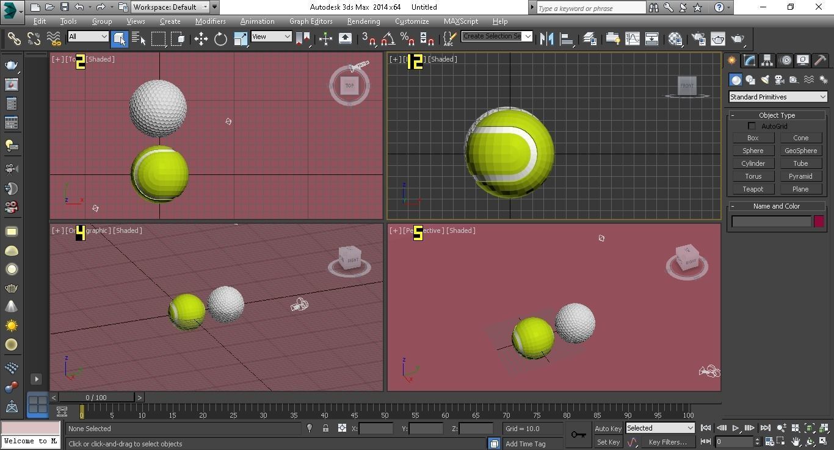Open the Rendering menu
Screen dimensions: 834x450
tap(363, 21)
